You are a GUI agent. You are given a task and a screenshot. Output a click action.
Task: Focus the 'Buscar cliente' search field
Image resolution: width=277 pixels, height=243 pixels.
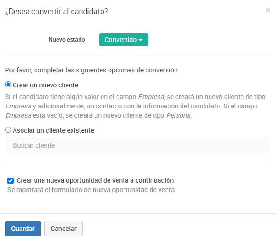click(x=138, y=145)
